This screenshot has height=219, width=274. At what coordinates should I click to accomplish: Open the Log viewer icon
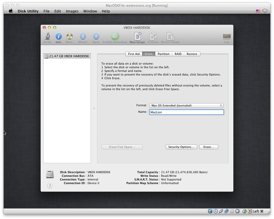coord(227,36)
